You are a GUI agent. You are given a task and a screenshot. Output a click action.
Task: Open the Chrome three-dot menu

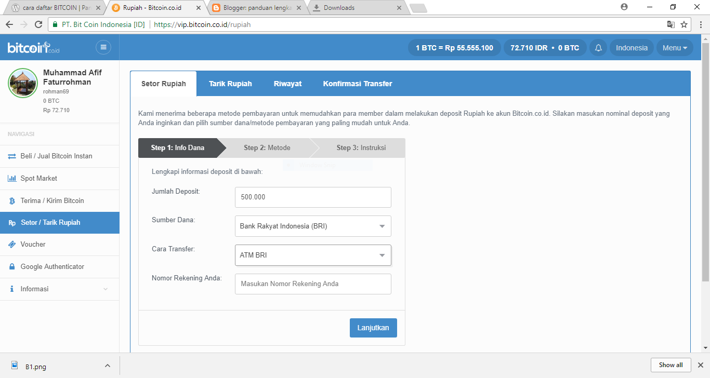tap(700, 24)
